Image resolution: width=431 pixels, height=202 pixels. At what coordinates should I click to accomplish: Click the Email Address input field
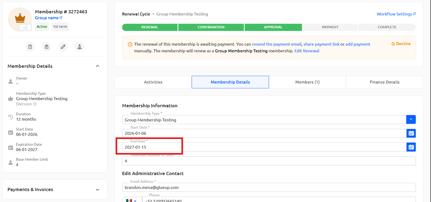(x=269, y=187)
